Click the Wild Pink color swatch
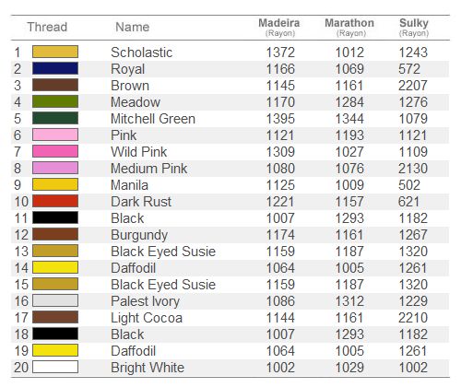This screenshot has width=461, height=387. pos(55,151)
